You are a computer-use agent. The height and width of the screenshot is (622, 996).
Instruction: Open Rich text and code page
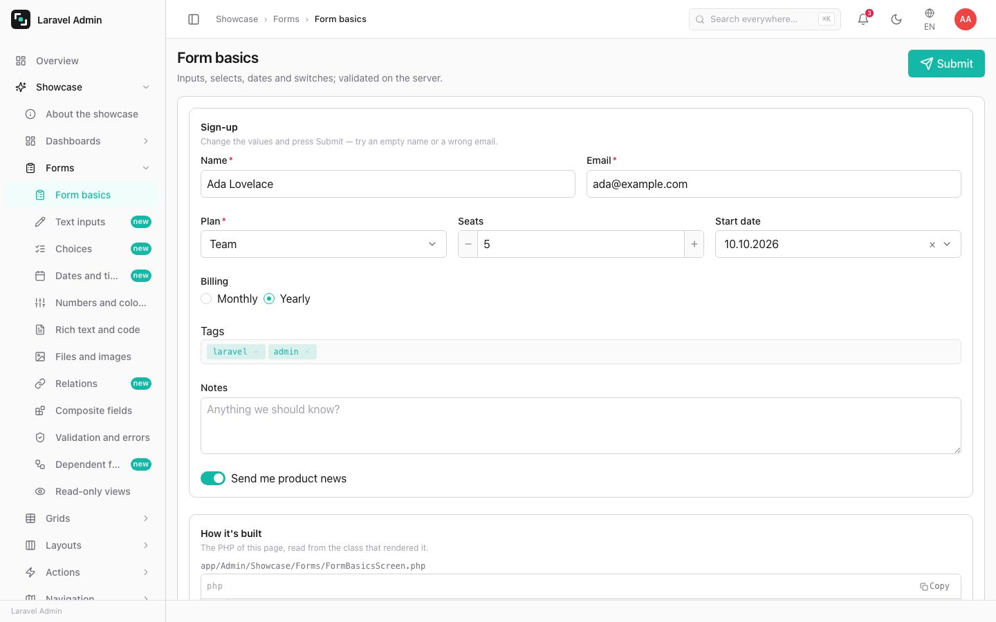click(x=83, y=330)
